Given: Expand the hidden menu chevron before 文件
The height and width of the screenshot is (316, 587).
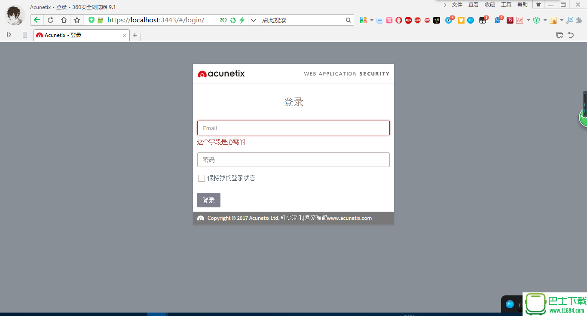Looking at the screenshot, I should coord(445,5).
